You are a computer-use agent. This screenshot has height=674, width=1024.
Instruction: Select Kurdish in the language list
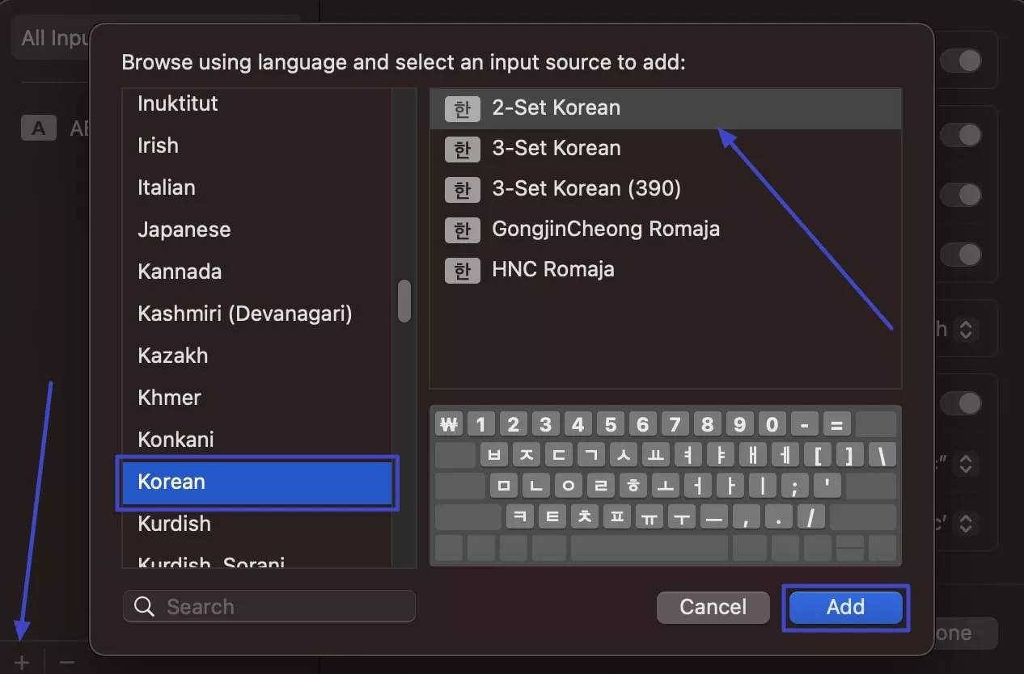click(x=174, y=524)
